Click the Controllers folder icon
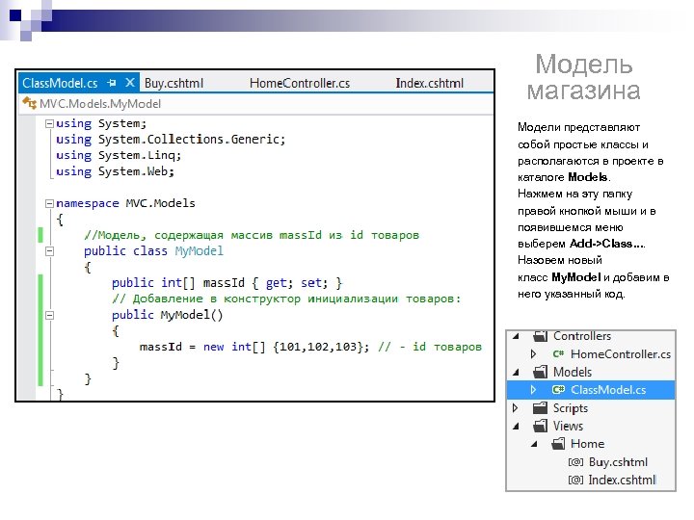 540,336
